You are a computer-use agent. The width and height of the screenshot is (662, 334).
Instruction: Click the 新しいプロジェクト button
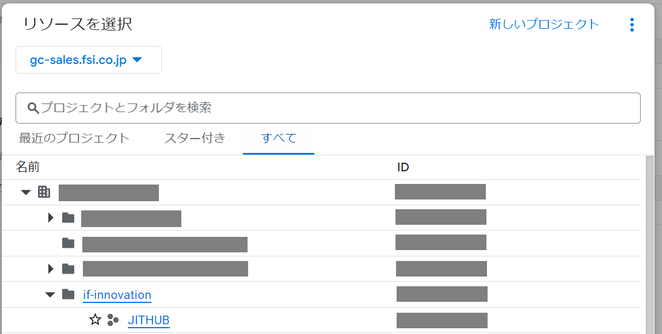point(544,24)
